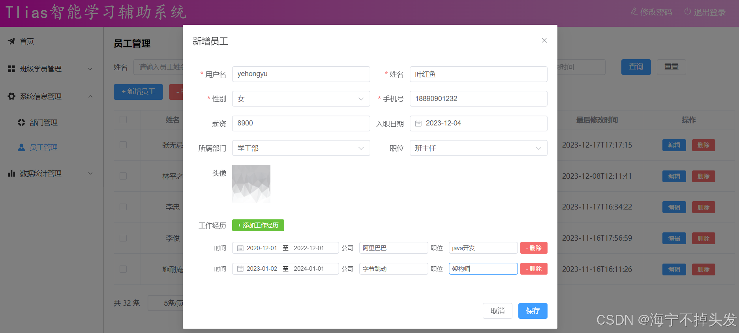Image resolution: width=739 pixels, height=333 pixels.
Task: Click the blue 新增员工 button
Action: pos(138,92)
